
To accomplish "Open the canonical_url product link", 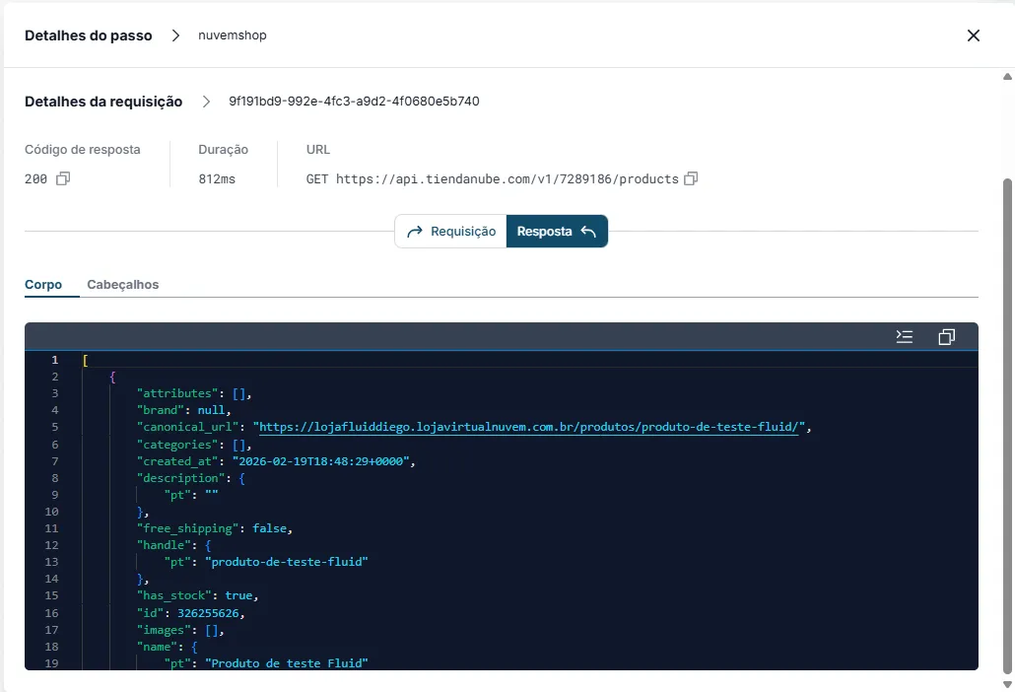I will pyautogui.click(x=528, y=427).
